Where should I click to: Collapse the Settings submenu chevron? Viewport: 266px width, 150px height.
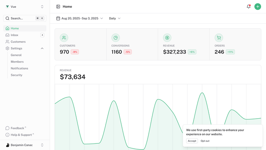tap(42, 48)
